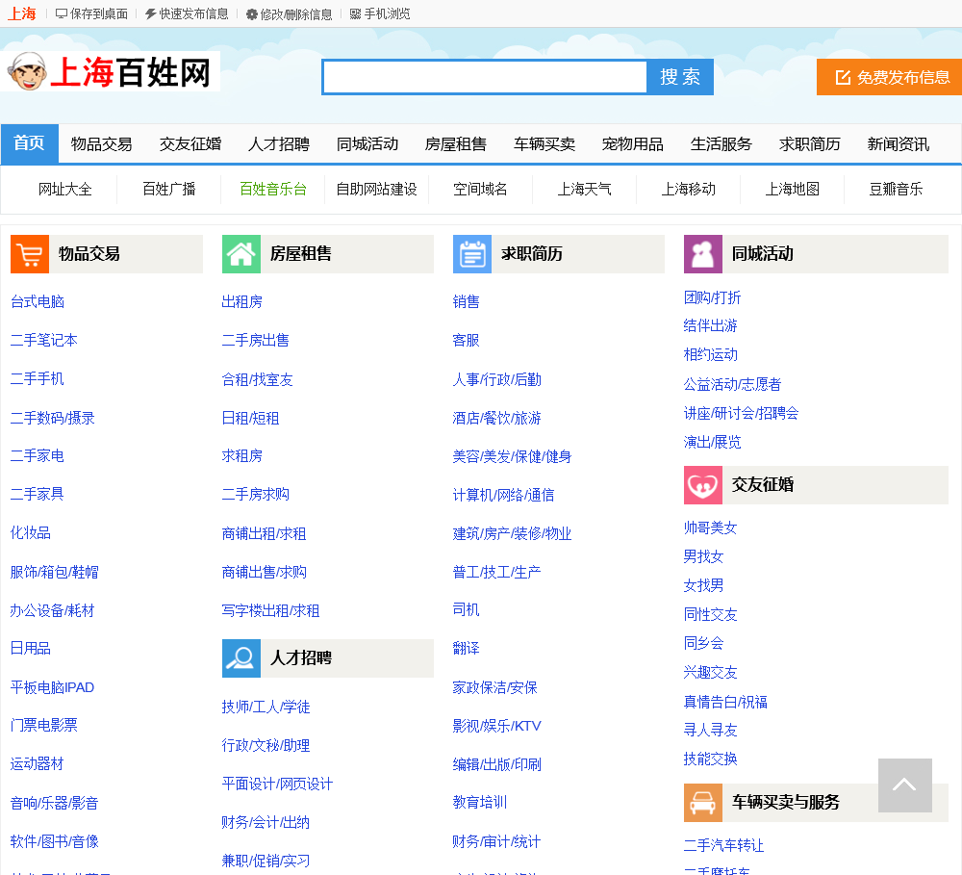Click the pink heart icon for 交友征婚
Screen dimensions: 962x875
(x=702, y=485)
